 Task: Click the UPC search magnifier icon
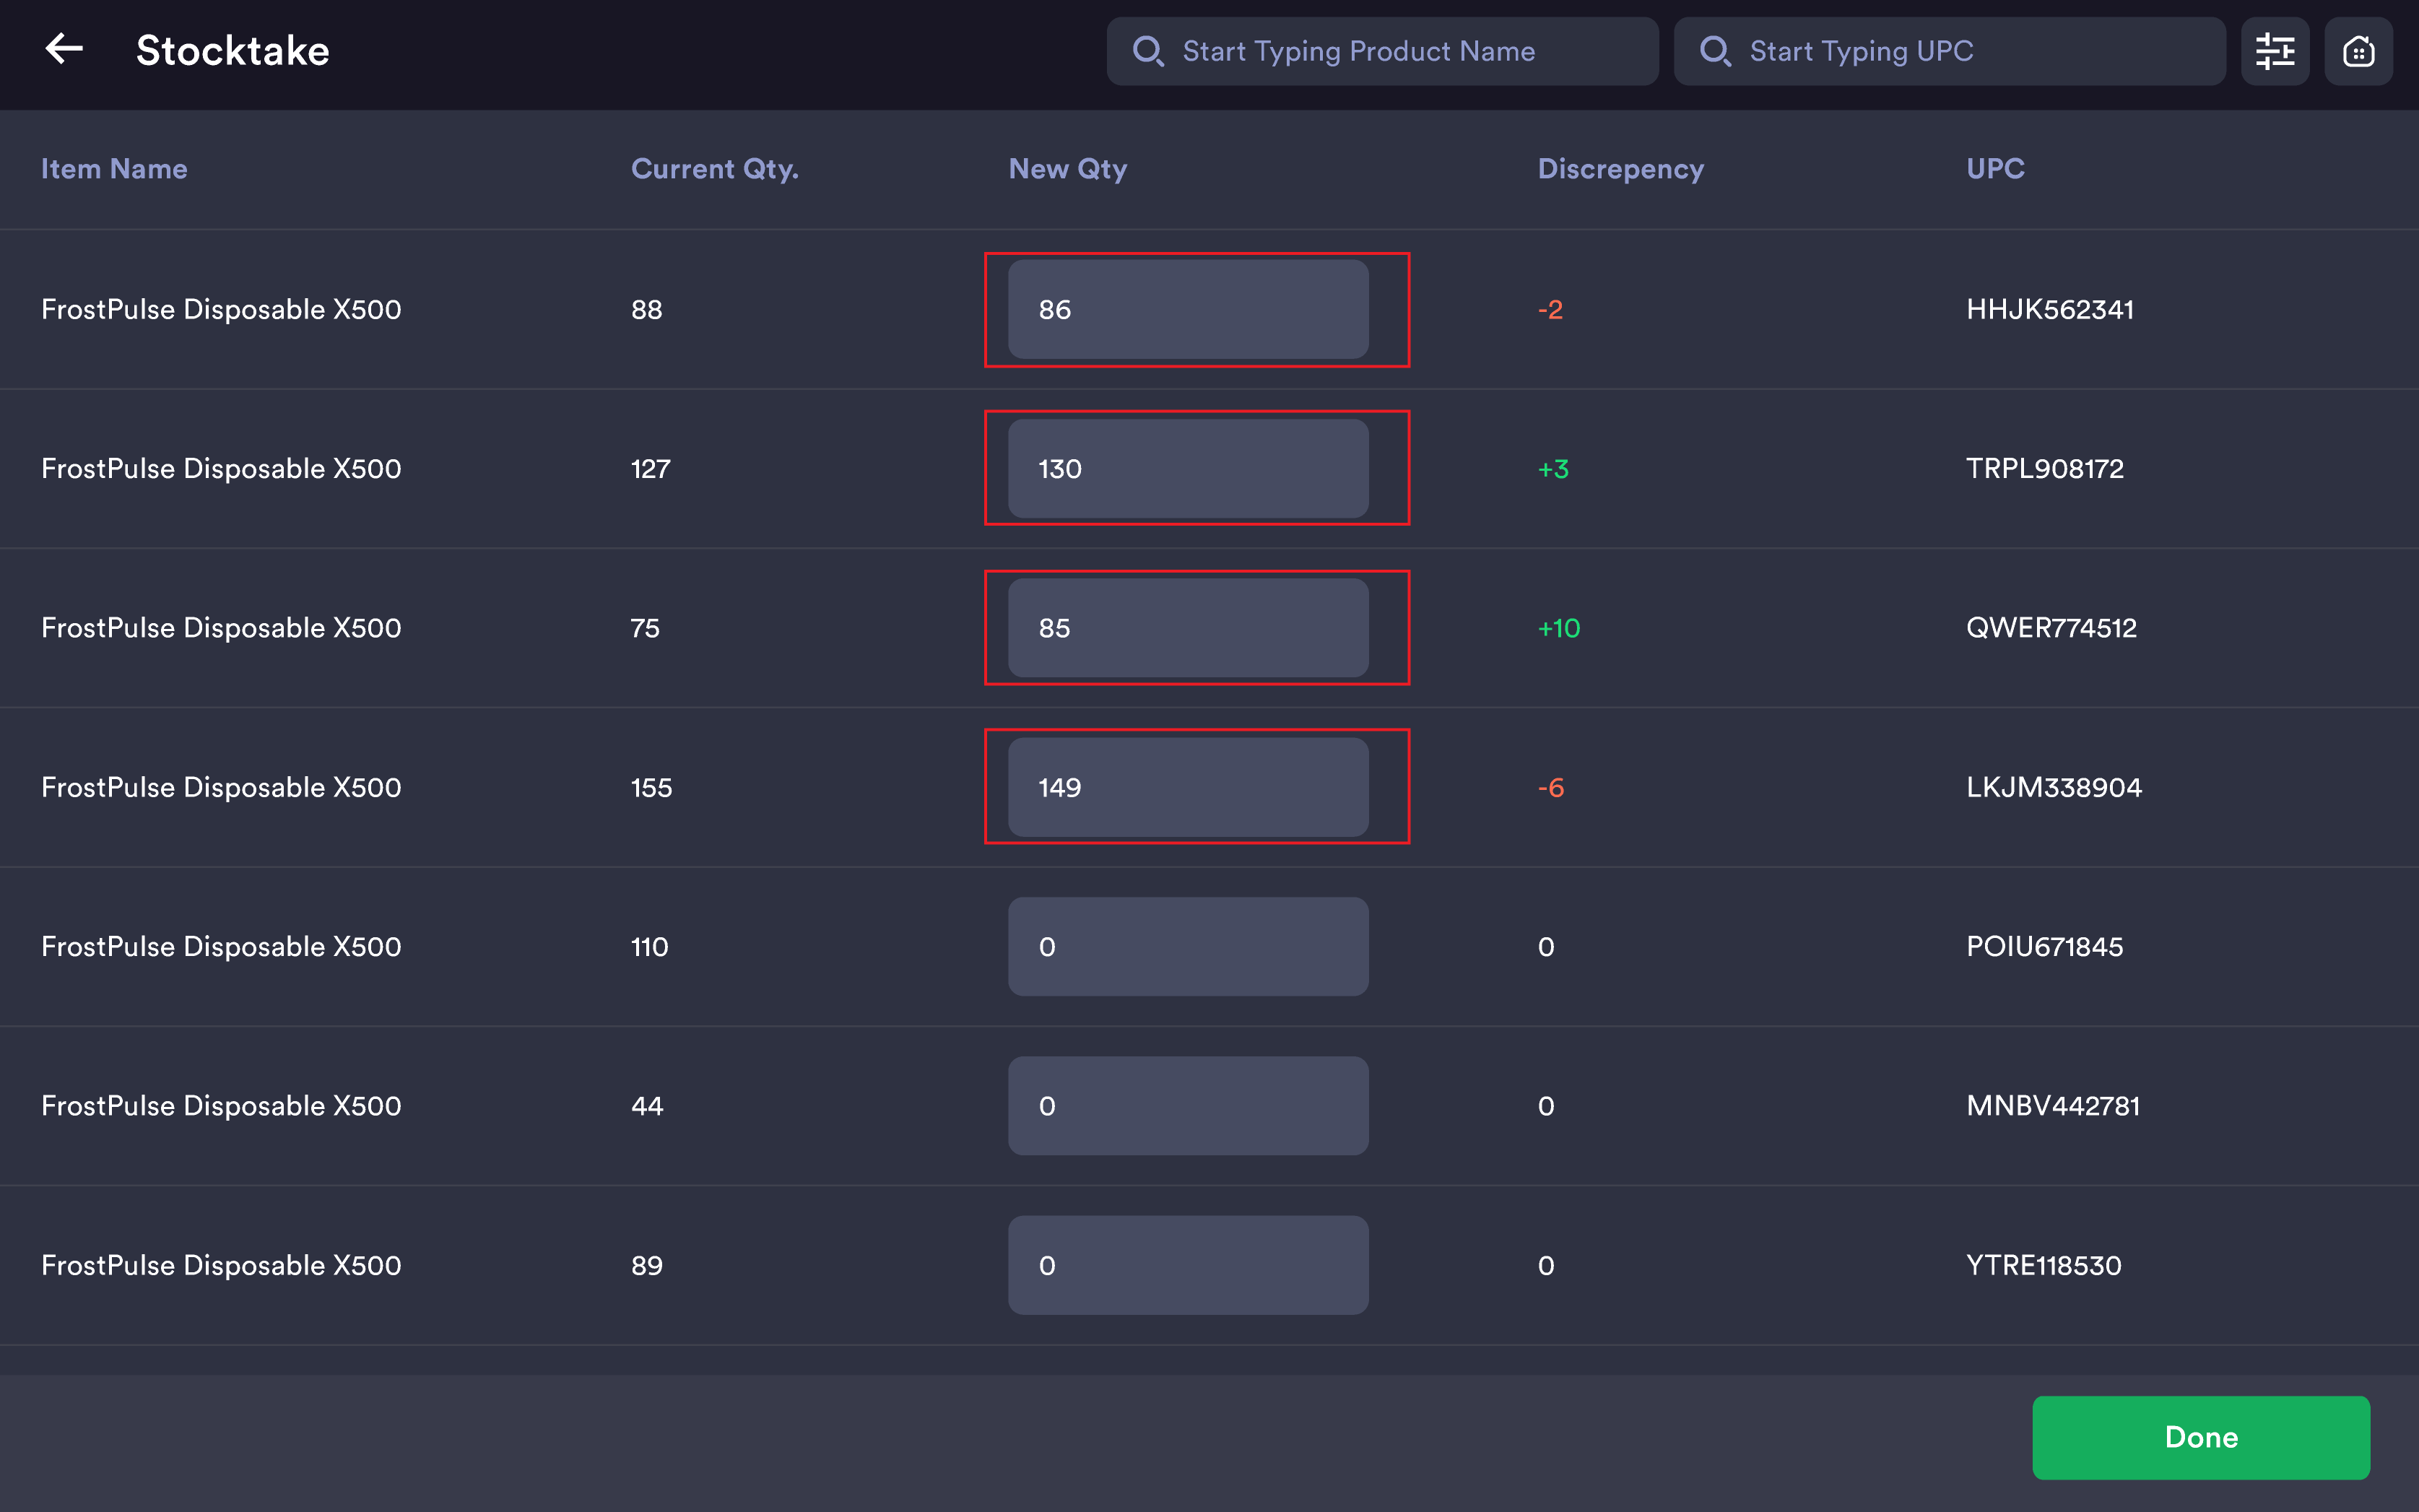coord(1715,51)
